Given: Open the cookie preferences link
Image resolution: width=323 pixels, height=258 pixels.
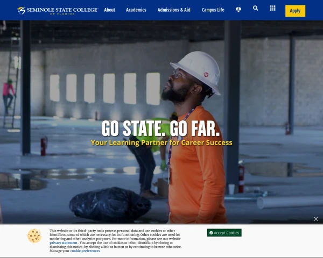Looking at the screenshot, I should tap(85, 251).
